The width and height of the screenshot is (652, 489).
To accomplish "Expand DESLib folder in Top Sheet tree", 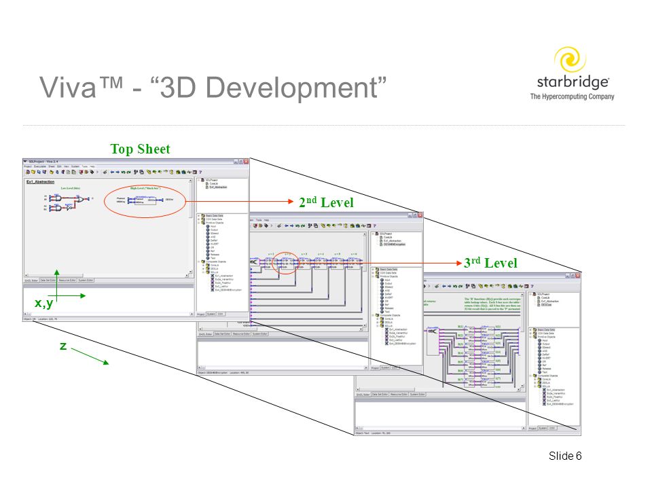I will pos(203,269).
